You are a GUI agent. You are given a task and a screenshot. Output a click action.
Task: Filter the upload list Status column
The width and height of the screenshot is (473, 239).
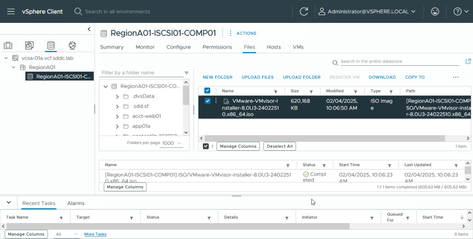coord(324,166)
